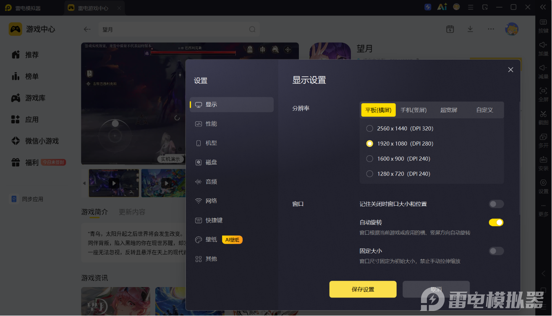Click the AI壁纸 badge

tap(232, 240)
